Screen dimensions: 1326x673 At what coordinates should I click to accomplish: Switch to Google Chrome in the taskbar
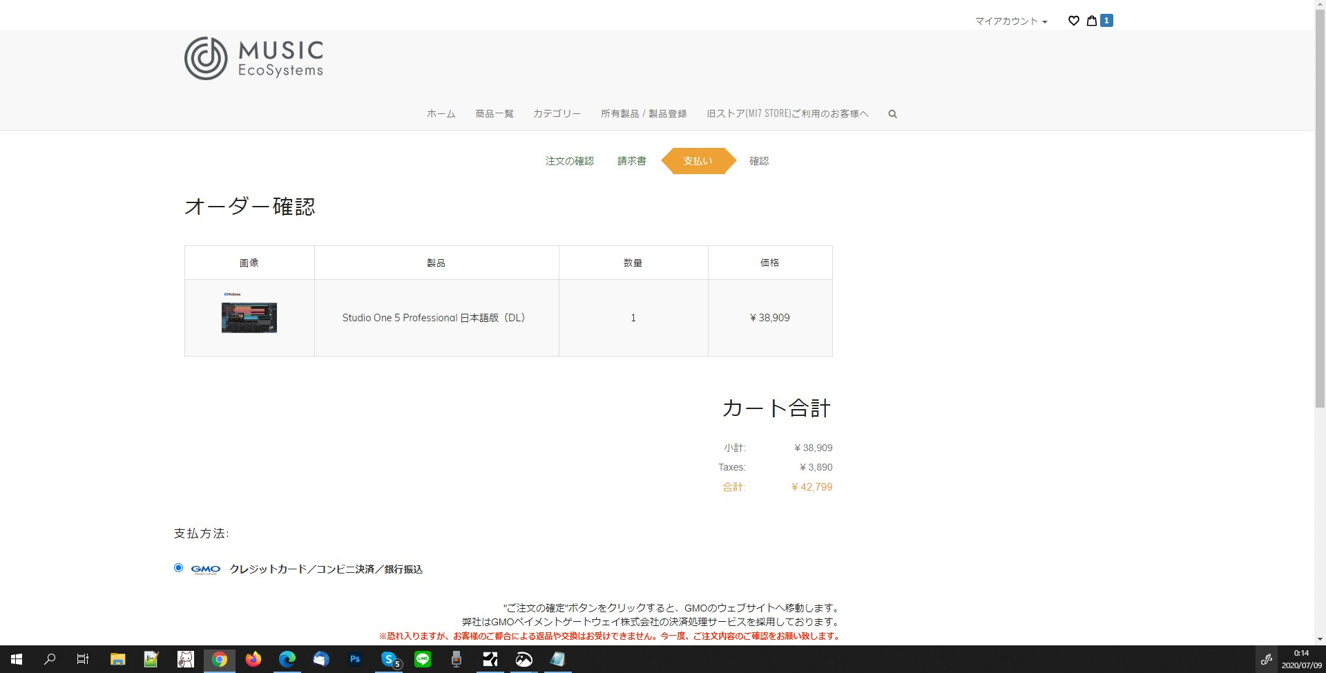[x=220, y=659]
